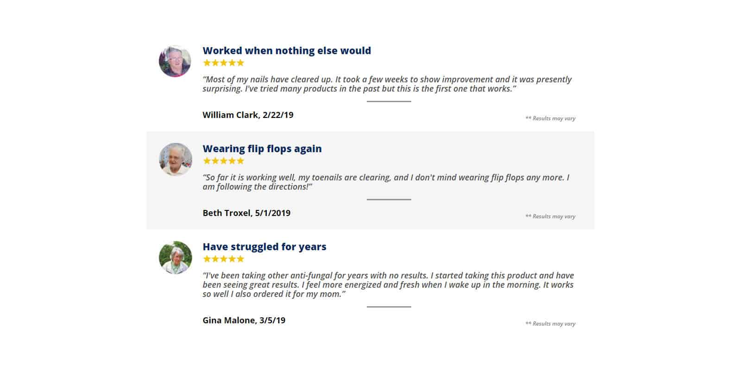This screenshot has height=370, width=741.
Task: Click 'Results may vary' note under William Clark's review
Action: point(550,118)
